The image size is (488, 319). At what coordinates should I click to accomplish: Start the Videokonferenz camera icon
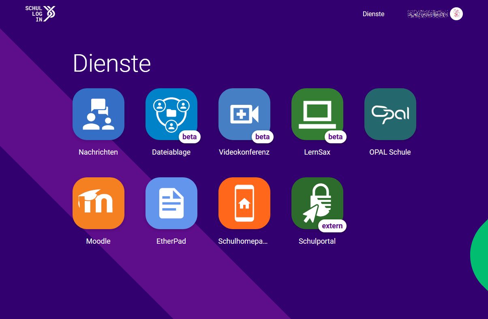tap(244, 113)
